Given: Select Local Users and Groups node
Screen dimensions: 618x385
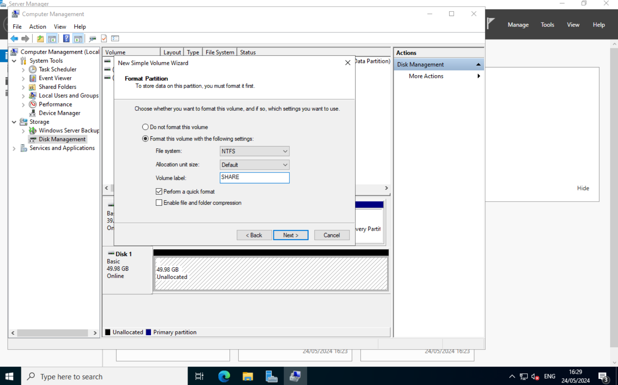Looking at the screenshot, I should pos(69,95).
